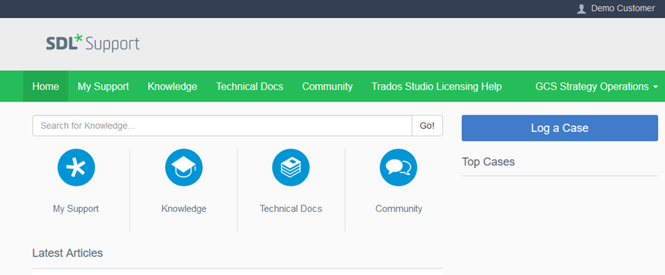Click the SDL Support logo
The image size is (665, 275).
(x=93, y=44)
